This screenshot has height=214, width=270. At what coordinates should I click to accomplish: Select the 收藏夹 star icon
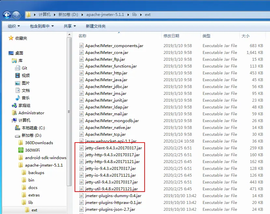11,38
